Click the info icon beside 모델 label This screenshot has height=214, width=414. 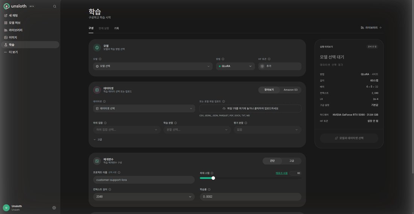(100, 59)
